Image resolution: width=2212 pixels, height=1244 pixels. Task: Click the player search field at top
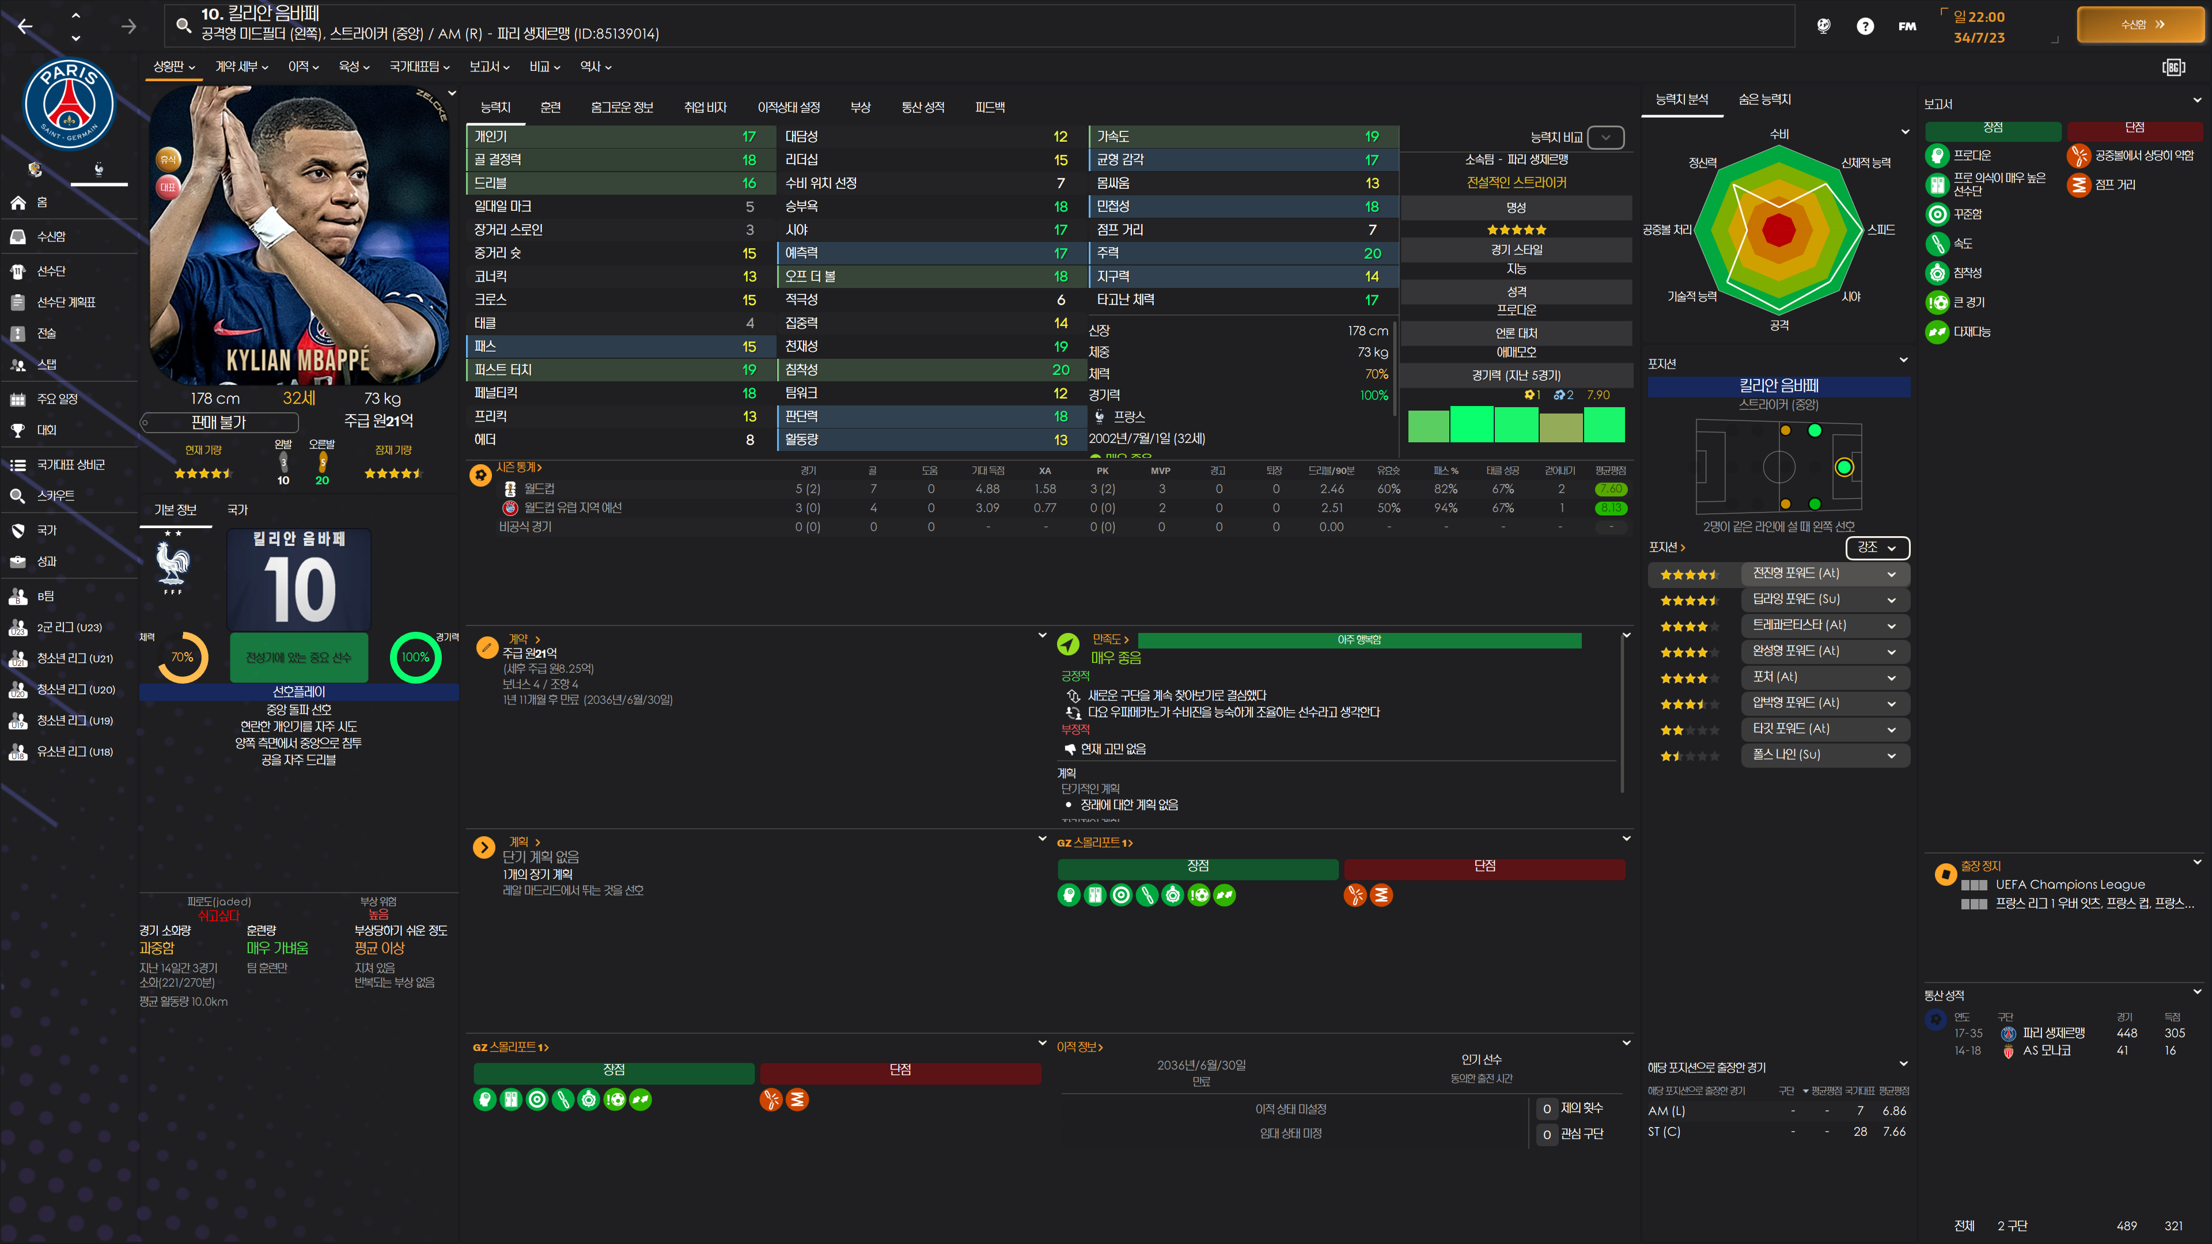[x=979, y=25]
